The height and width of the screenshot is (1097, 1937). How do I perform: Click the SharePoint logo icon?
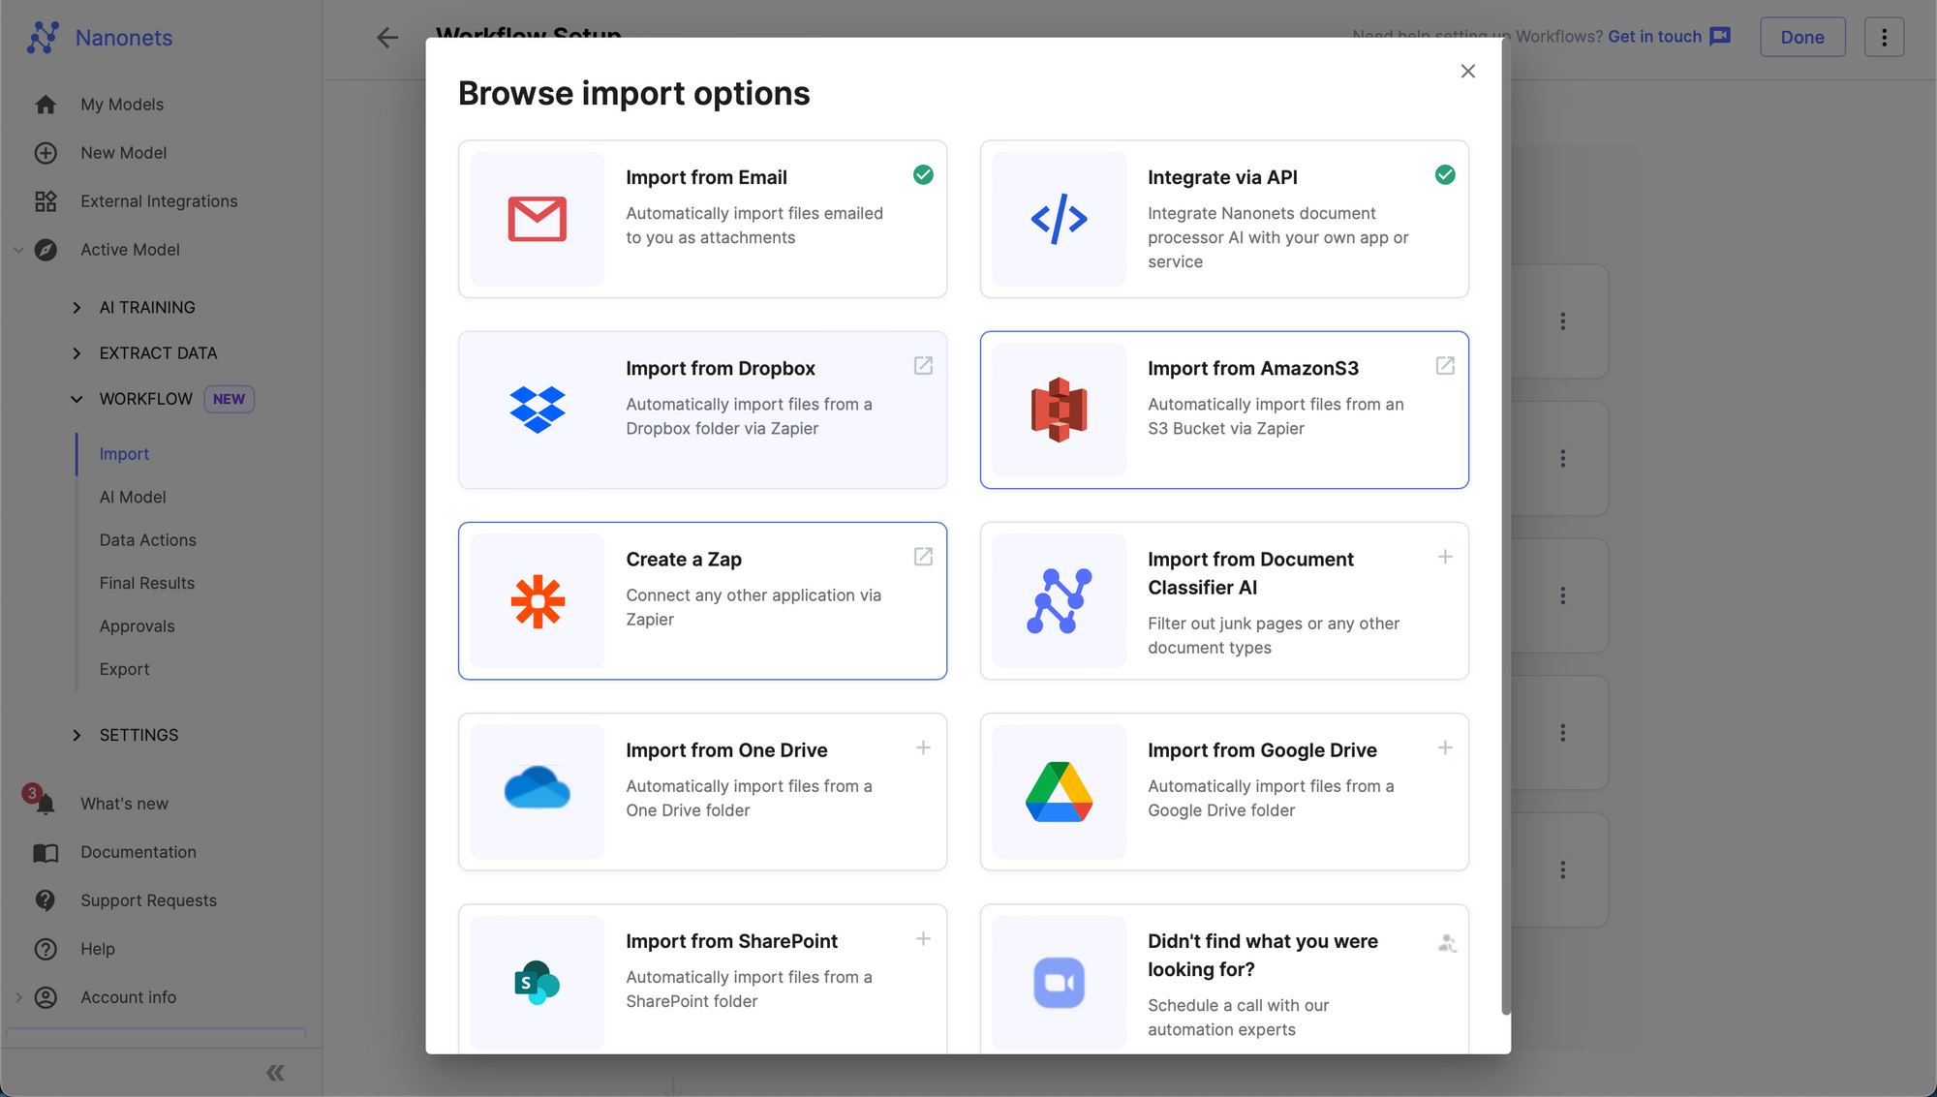pyautogui.click(x=537, y=983)
